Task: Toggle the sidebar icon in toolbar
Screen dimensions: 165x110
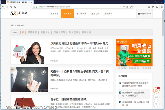Action: coord(157,7)
